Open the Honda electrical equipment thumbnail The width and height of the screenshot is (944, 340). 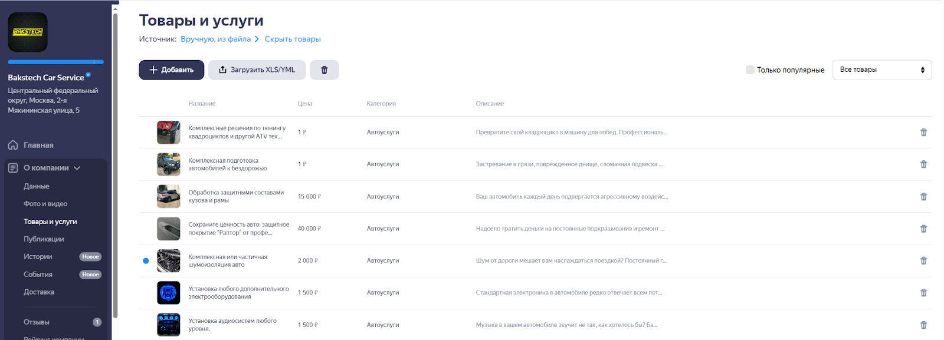[168, 293]
